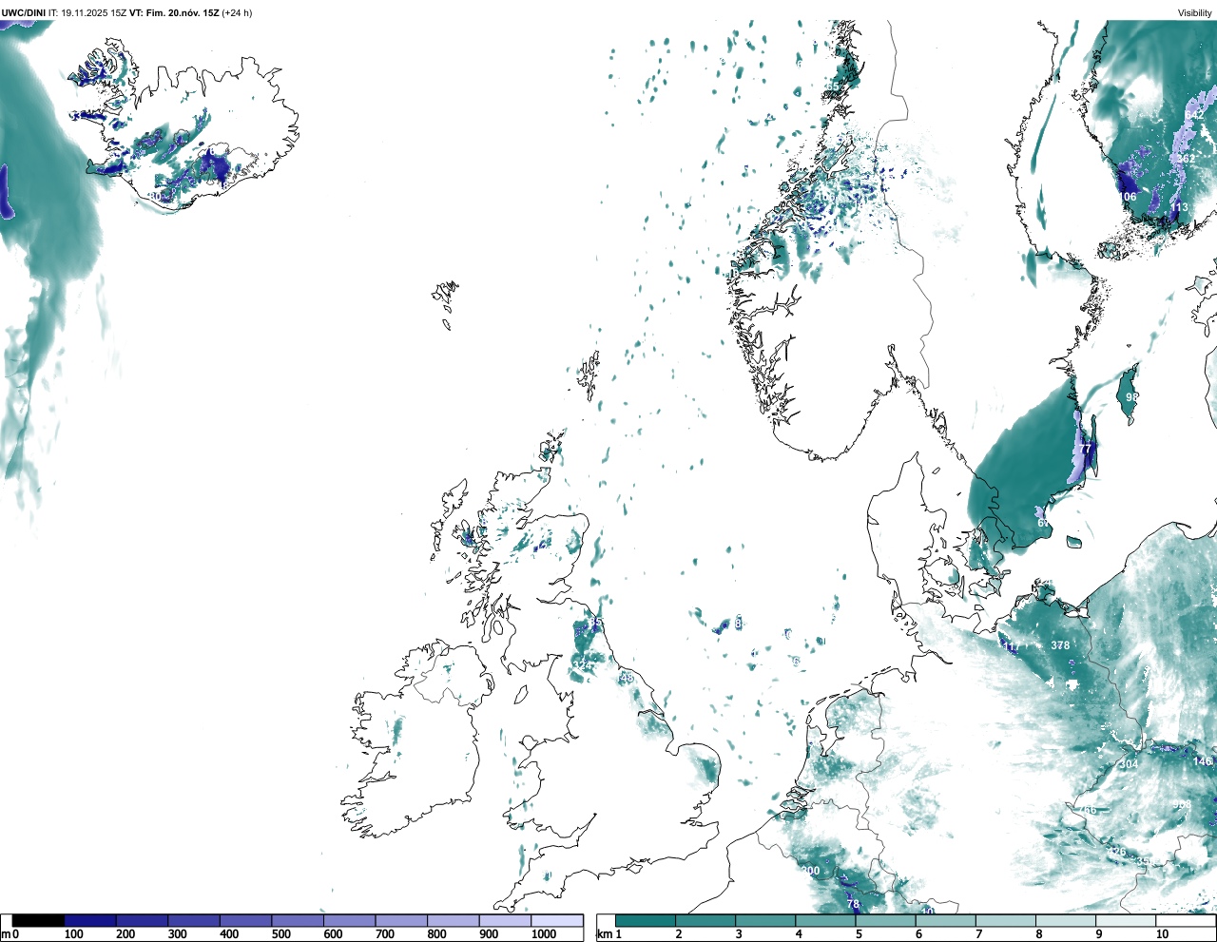Click the 'm' unit label of the legend

pos(5,934)
